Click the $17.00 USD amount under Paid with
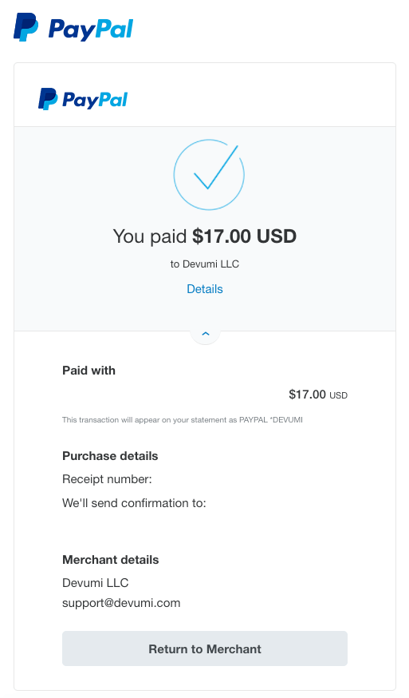 click(x=318, y=395)
